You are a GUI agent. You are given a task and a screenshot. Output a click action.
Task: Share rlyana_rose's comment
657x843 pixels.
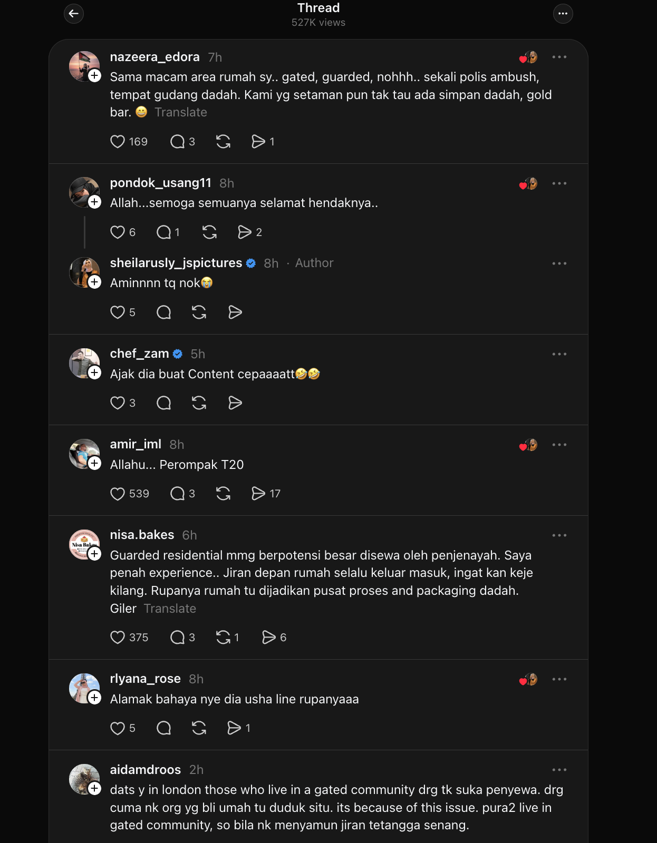pyautogui.click(x=234, y=728)
